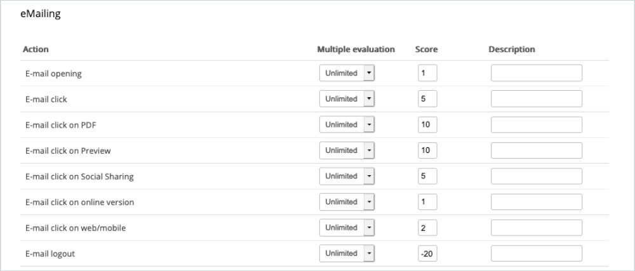The height and width of the screenshot is (271, 635).
Task: Click Score field for E-mail click on PDF
Action: [x=427, y=124]
